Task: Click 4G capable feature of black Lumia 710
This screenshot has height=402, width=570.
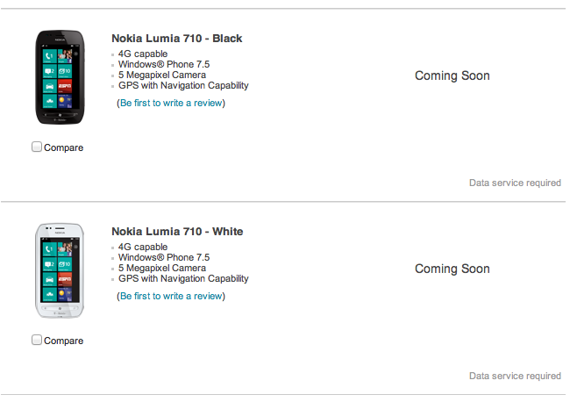Action: tap(143, 54)
